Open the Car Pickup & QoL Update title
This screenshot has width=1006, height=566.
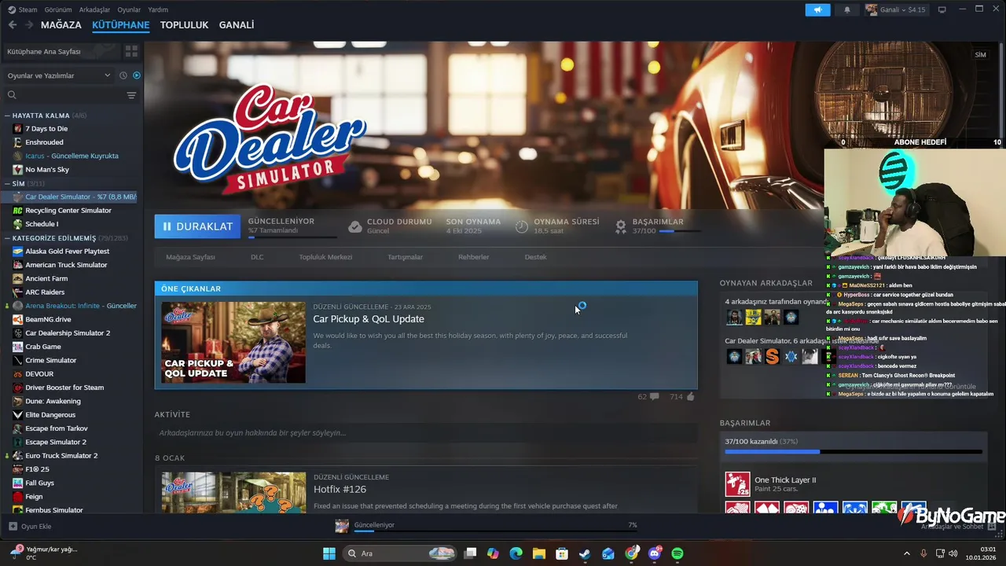(x=369, y=319)
